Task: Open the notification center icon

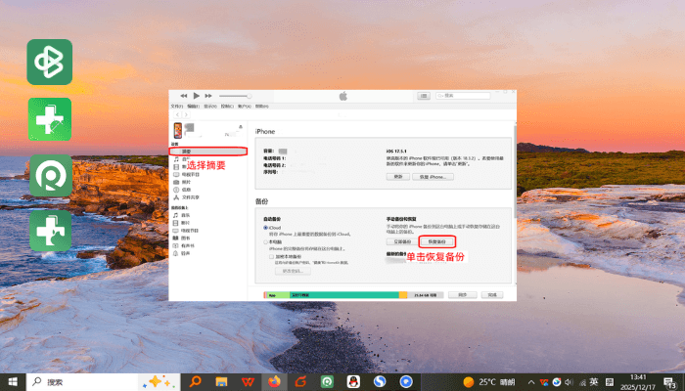Action: point(670,383)
